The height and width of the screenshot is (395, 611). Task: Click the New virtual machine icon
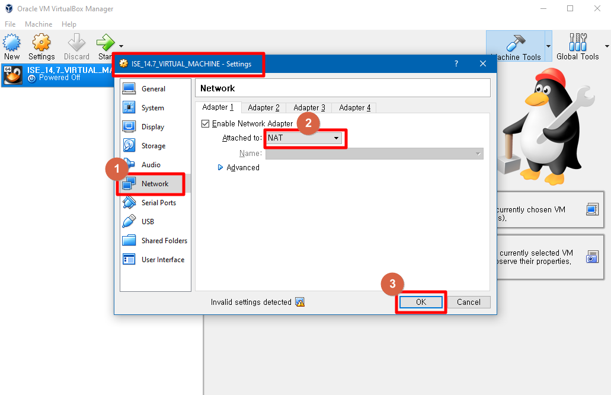pyautogui.click(x=12, y=43)
